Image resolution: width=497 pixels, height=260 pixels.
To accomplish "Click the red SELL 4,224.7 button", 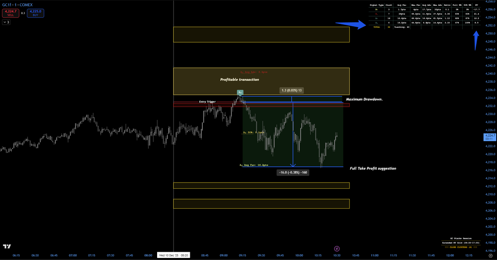I will click(10, 13).
